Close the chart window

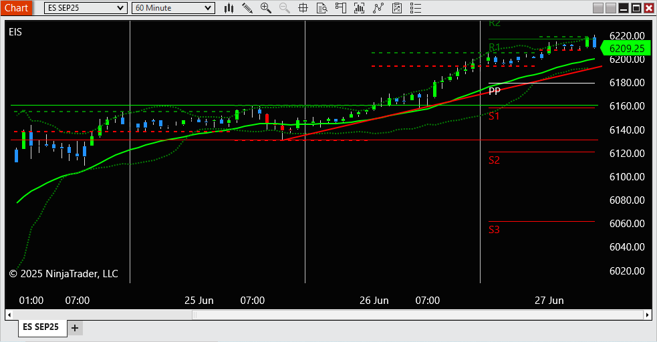[x=648, y=8]
